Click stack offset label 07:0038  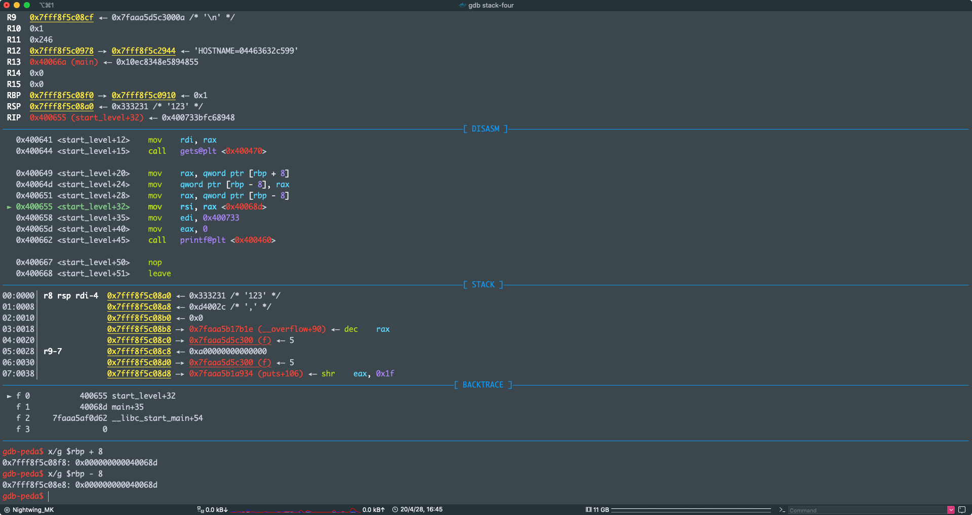click(x=19, y=374)
